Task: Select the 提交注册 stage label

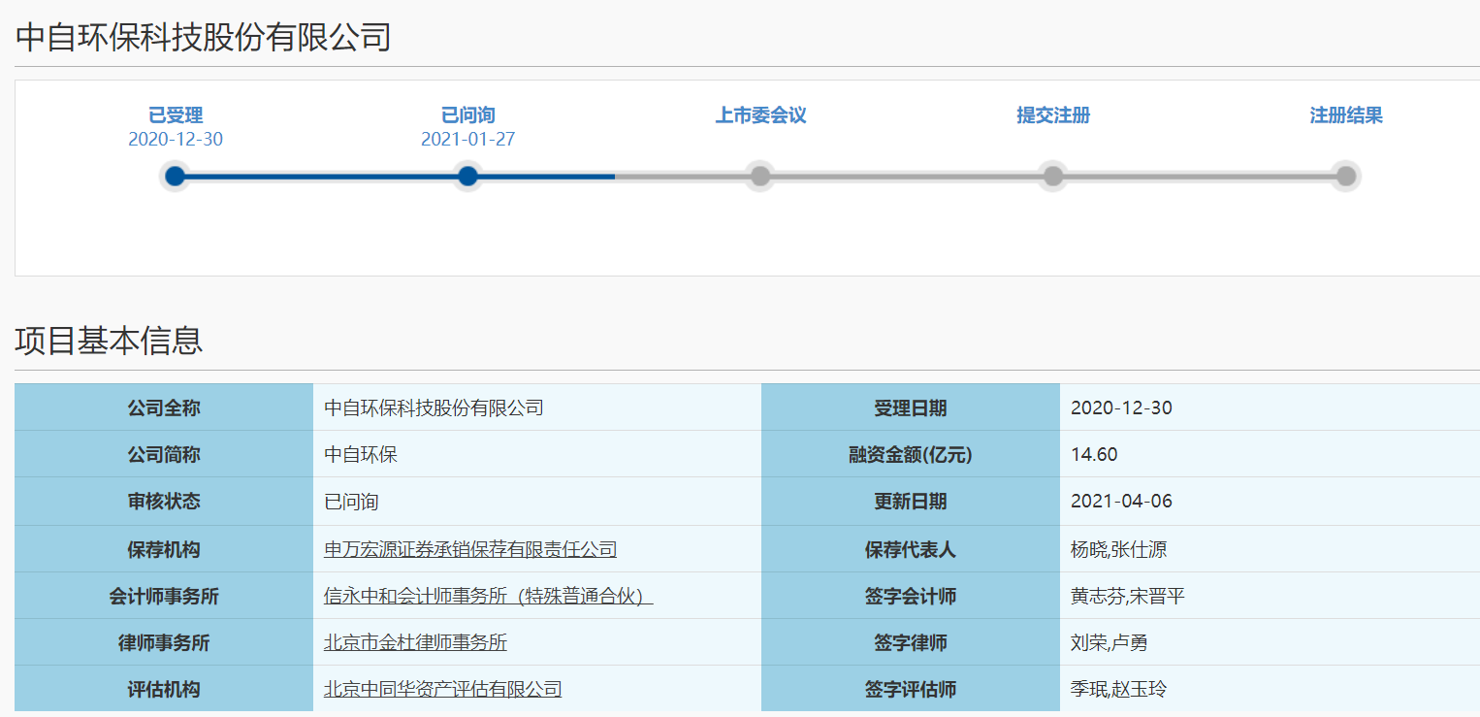Action: tap(1053, 115)
